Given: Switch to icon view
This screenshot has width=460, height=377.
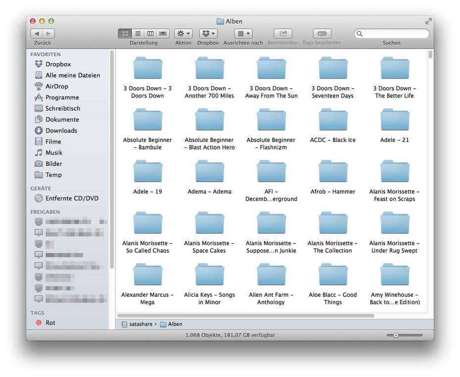Looking at the screenshot, I should 125,34.
